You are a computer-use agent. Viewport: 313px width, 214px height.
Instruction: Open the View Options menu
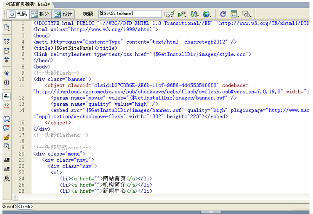[235, 14]
